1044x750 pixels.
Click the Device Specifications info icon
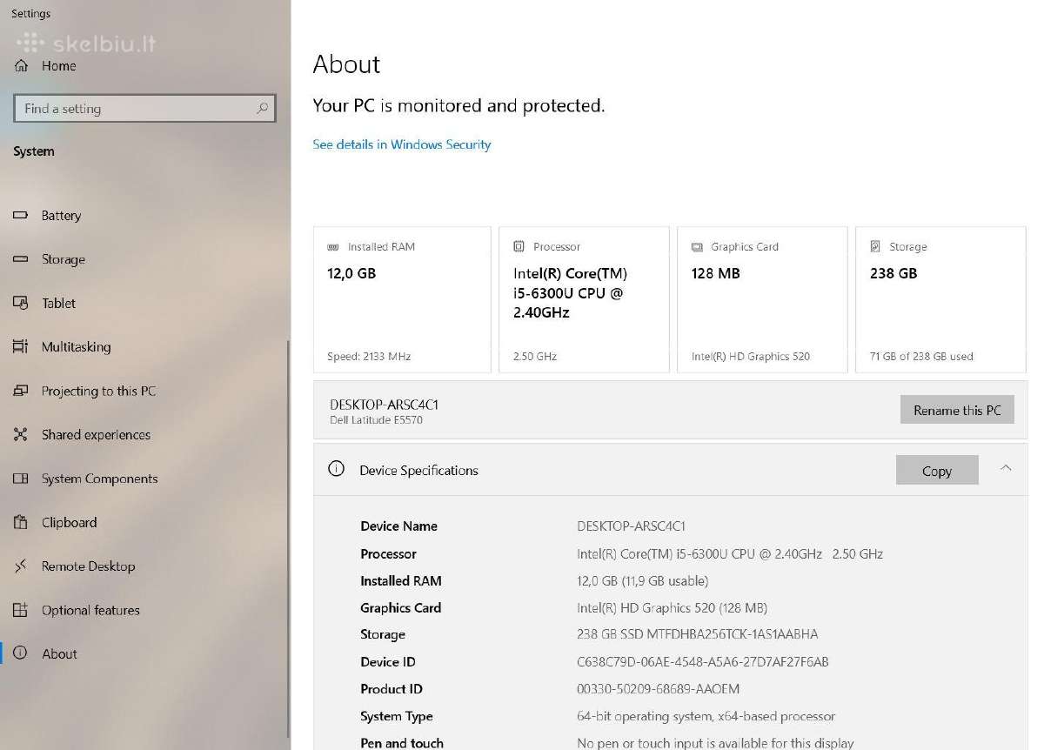click(336, 469)
